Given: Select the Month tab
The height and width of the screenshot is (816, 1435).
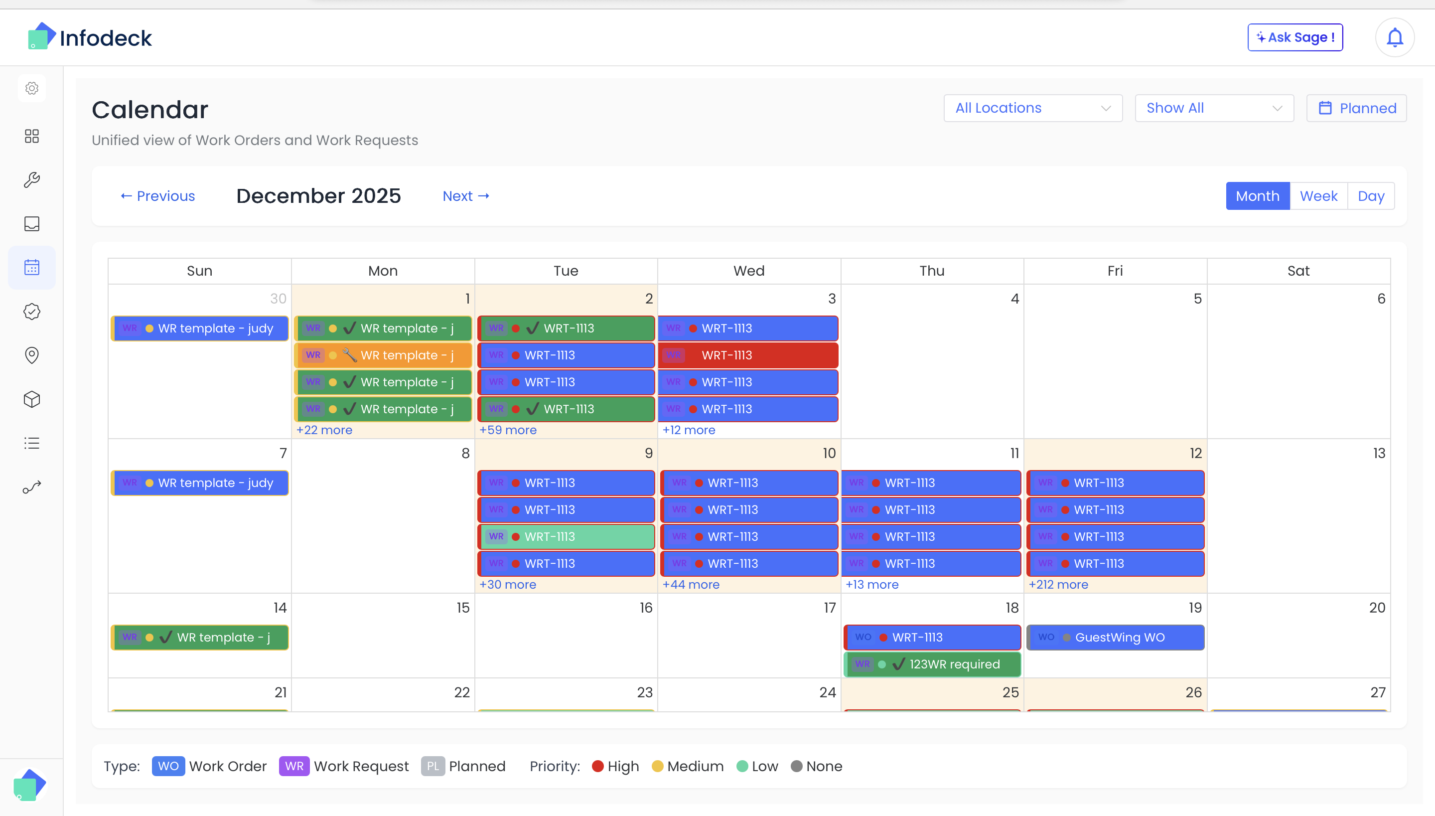Looking at the screenshot, I should 1258,195.
